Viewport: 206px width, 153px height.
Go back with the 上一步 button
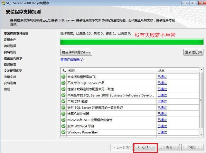tap(122, 148)
